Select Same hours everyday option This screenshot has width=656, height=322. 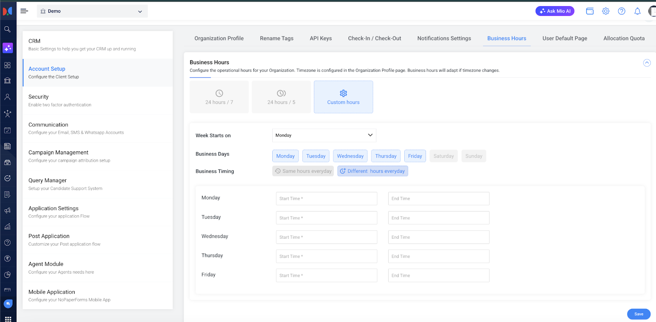(303, 171)
